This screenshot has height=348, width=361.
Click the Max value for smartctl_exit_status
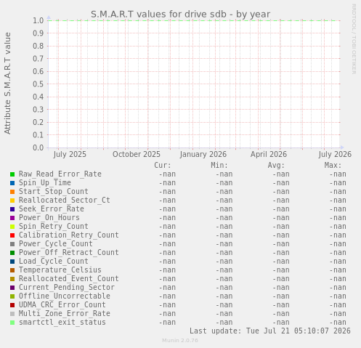pyautogui.click(x=338, y=323)
